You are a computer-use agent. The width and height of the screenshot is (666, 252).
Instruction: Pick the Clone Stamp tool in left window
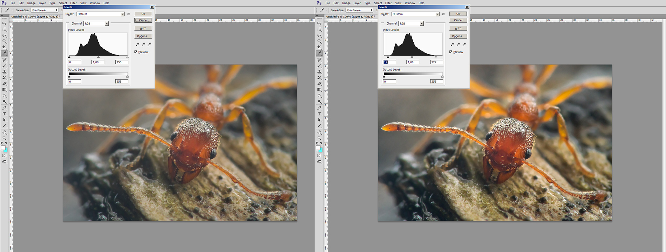[5, 71]
